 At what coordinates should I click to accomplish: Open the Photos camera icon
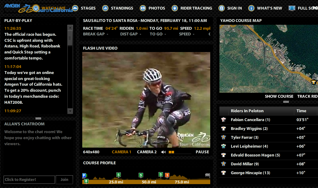(x=143, y=8)
